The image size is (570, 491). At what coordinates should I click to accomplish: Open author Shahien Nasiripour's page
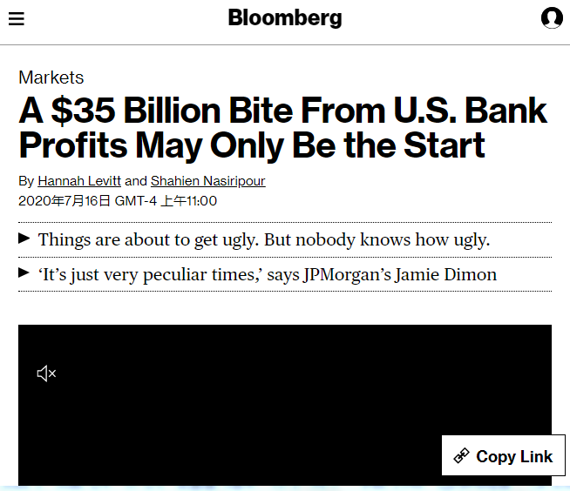207,181
